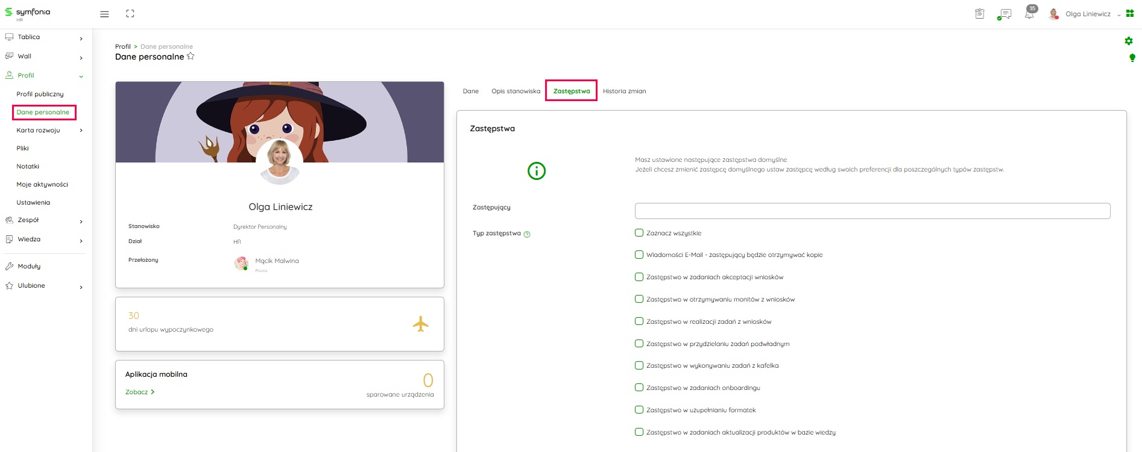This screenshot has height=452, width=1142.
Task: Click the green apps grid icon
Action: pyautogui.click(x=1130, y=13)
